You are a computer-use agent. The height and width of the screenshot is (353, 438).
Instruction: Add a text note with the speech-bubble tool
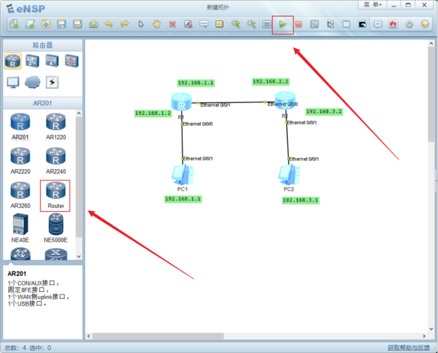click(x=204, y=24)
